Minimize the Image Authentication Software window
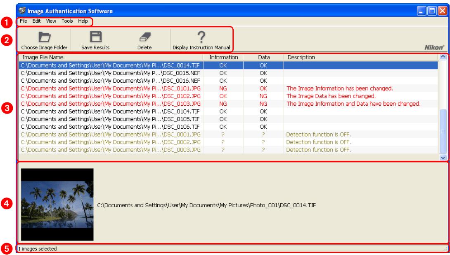This screenshot has height=255, width=450. 422,11
